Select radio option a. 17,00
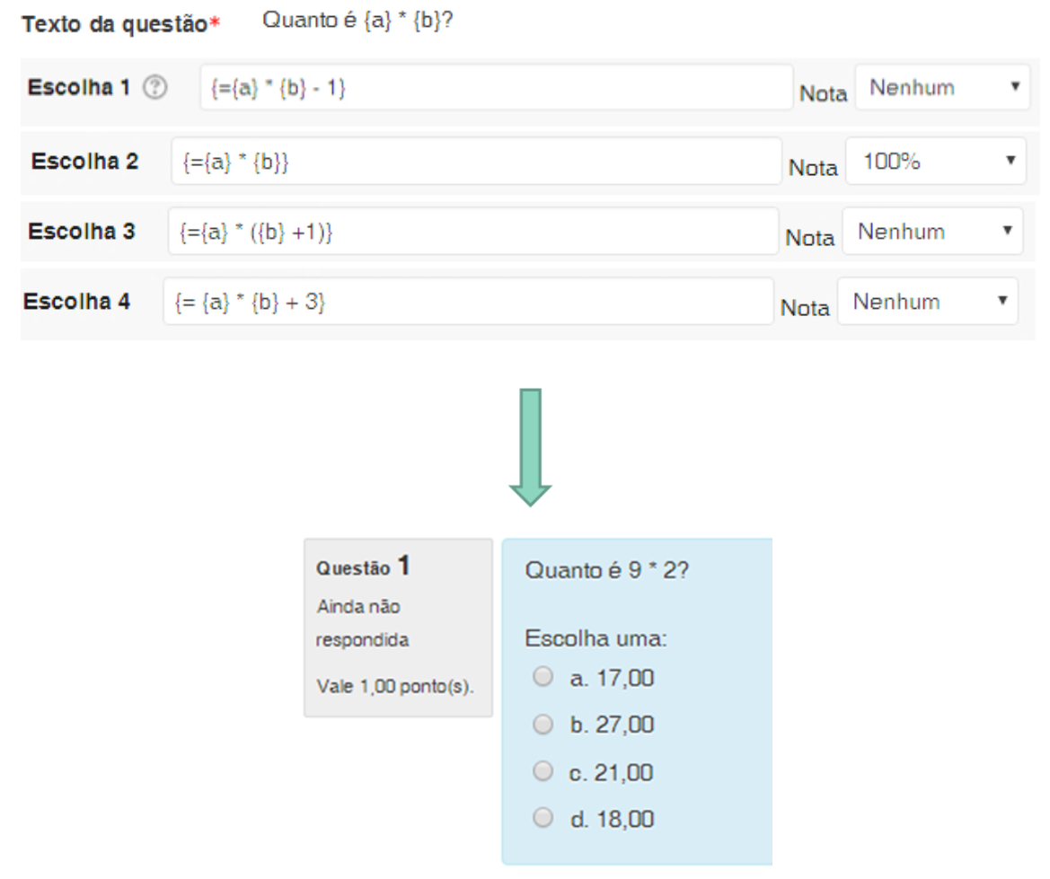 (542, 676)
